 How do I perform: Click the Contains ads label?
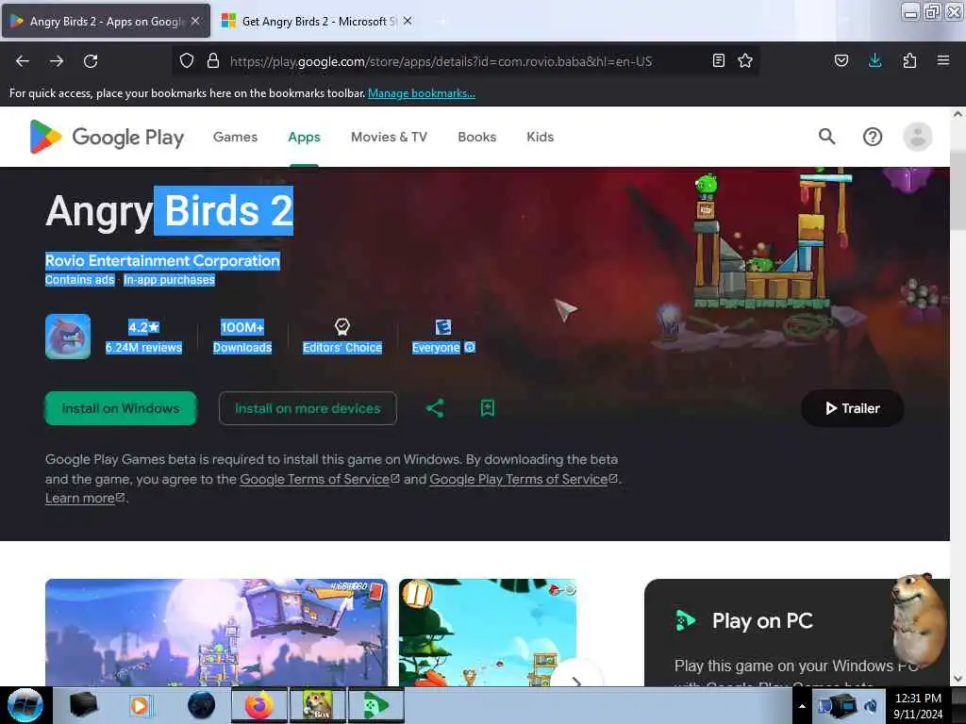tap(79, 280)
